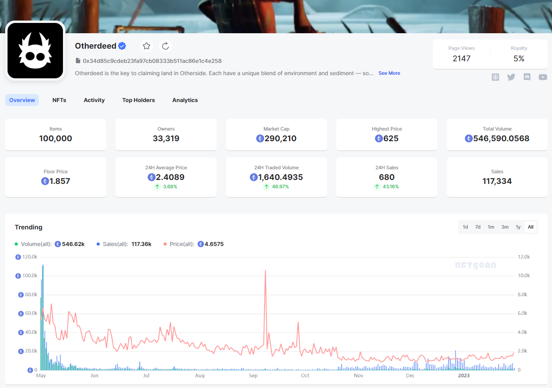The image size is (552, 388).
Task: Click See More to expand description
Action: pyautogui.click(x=389, y=73)
